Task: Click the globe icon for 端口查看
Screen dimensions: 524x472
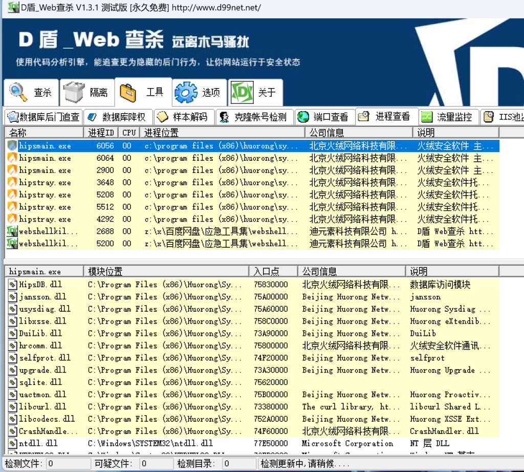Action: point(303,117)
